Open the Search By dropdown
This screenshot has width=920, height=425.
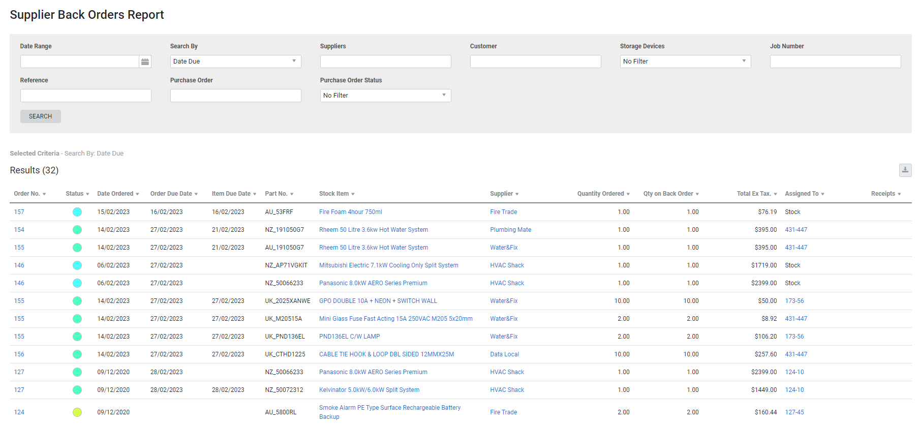236,62
